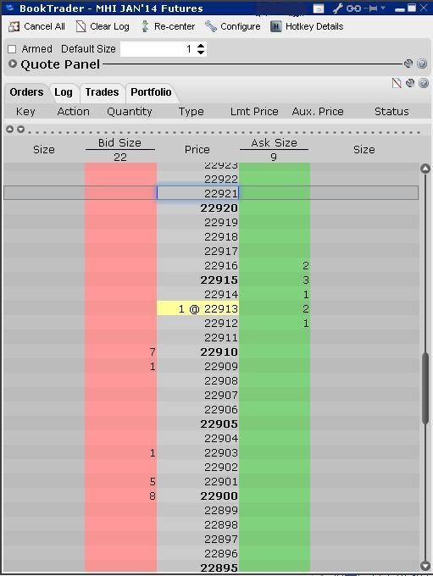Enable the Armed checkbox
Image resolution: width=433 pixels, height=576 pixels.
[12, 49]
